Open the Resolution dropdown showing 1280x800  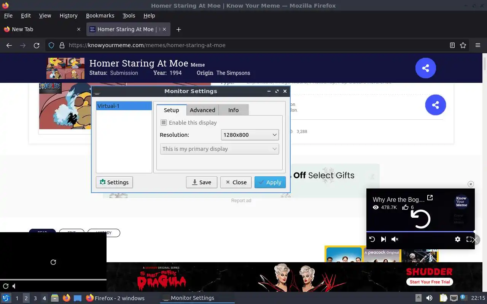(x=250, y=135)
